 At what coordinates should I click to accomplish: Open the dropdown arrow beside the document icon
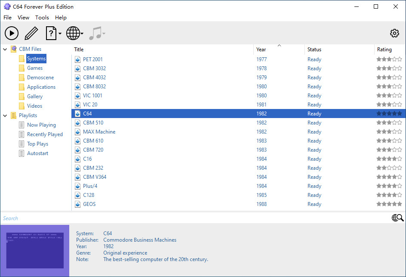pos(60,34)
